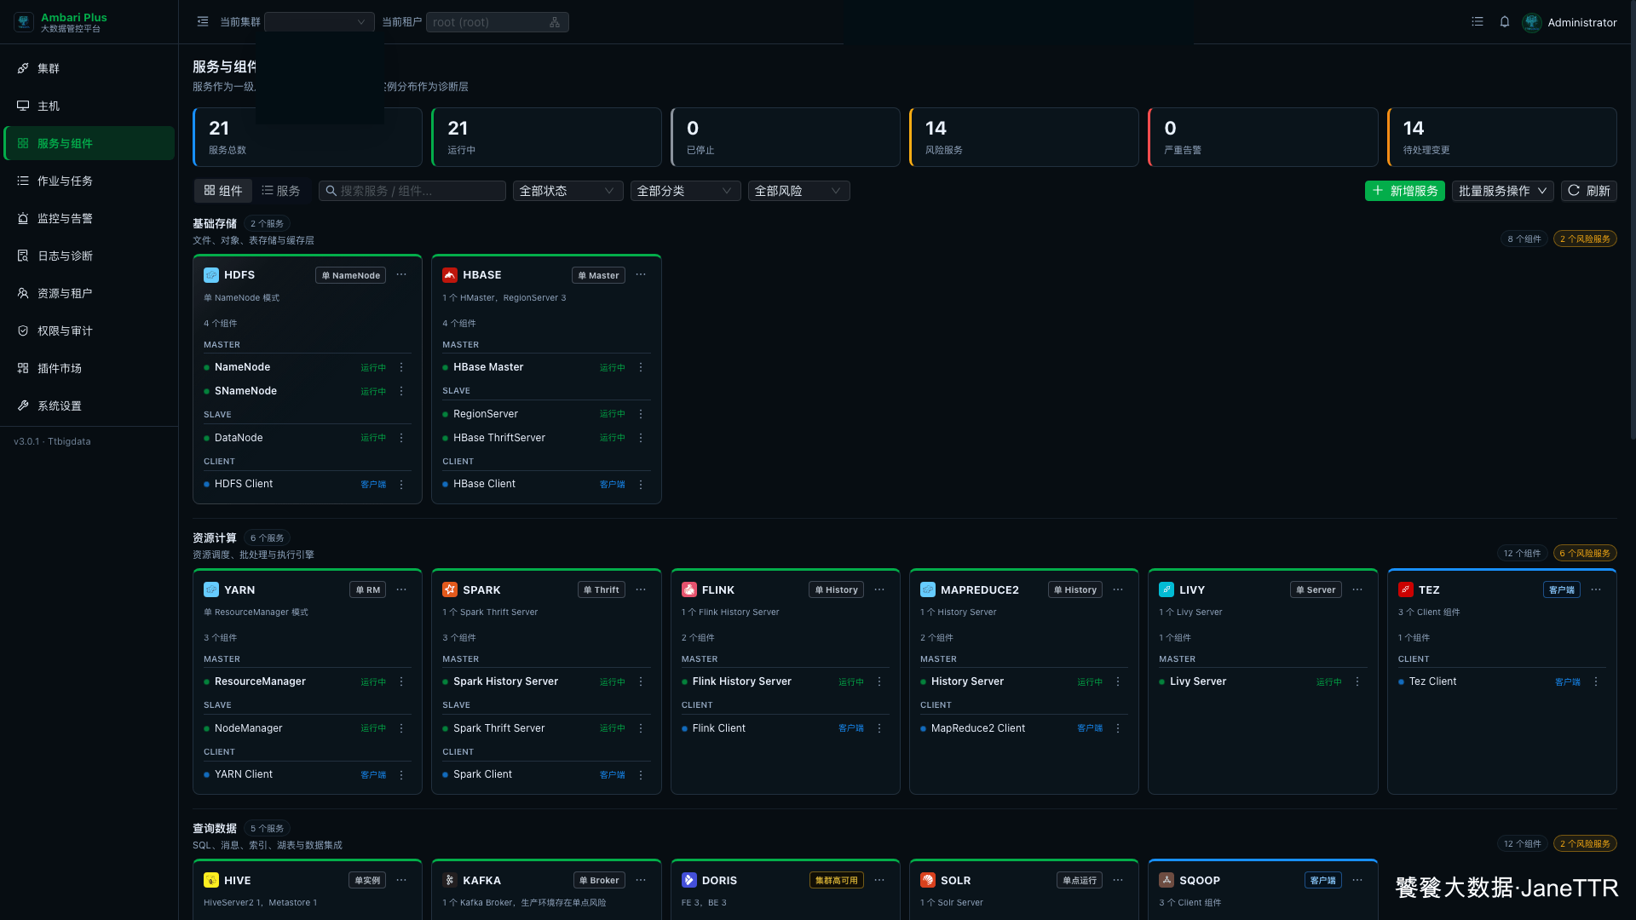This screenshot has height=920, width=1636.
Task: Click the YARN service icon
Action: coord(211,589)
